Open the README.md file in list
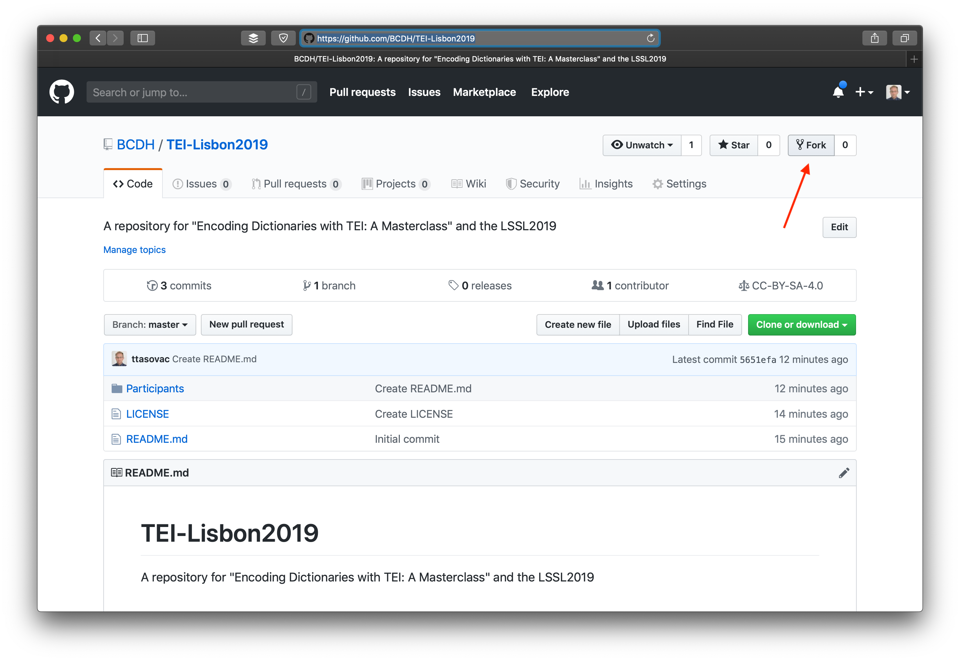This screenshot has height=661, width=960. (157, 439)
